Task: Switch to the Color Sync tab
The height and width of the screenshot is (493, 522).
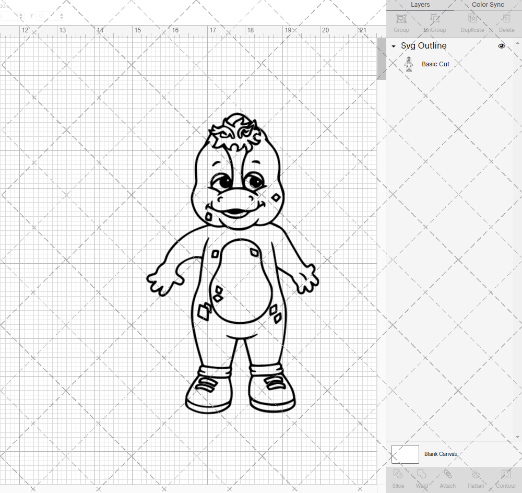Action: (488, 5)
